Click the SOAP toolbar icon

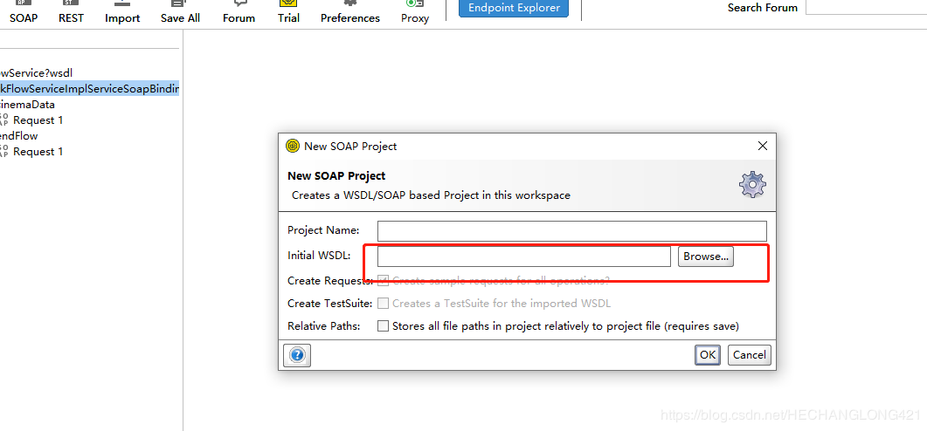tap(24, 12)
